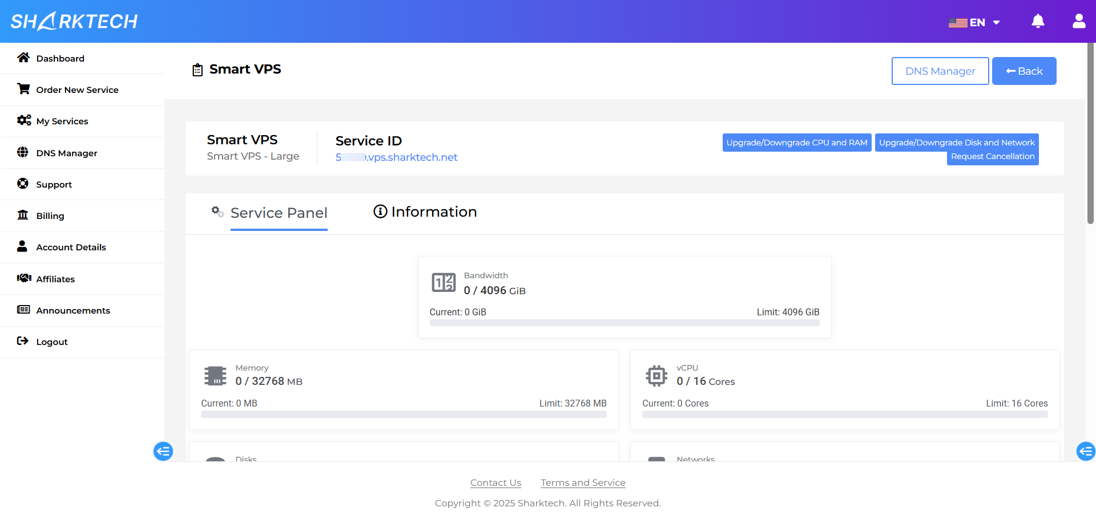Click the Affiliates handshake icon

click(24, 278)
